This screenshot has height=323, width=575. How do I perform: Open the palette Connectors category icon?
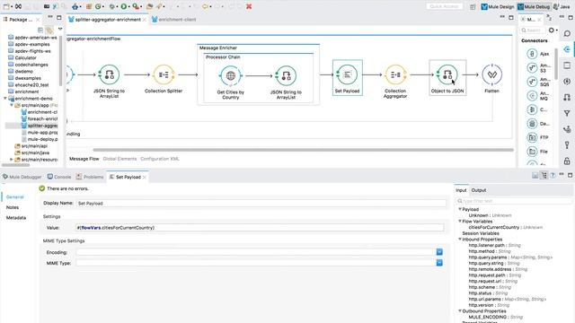(567, 49)
